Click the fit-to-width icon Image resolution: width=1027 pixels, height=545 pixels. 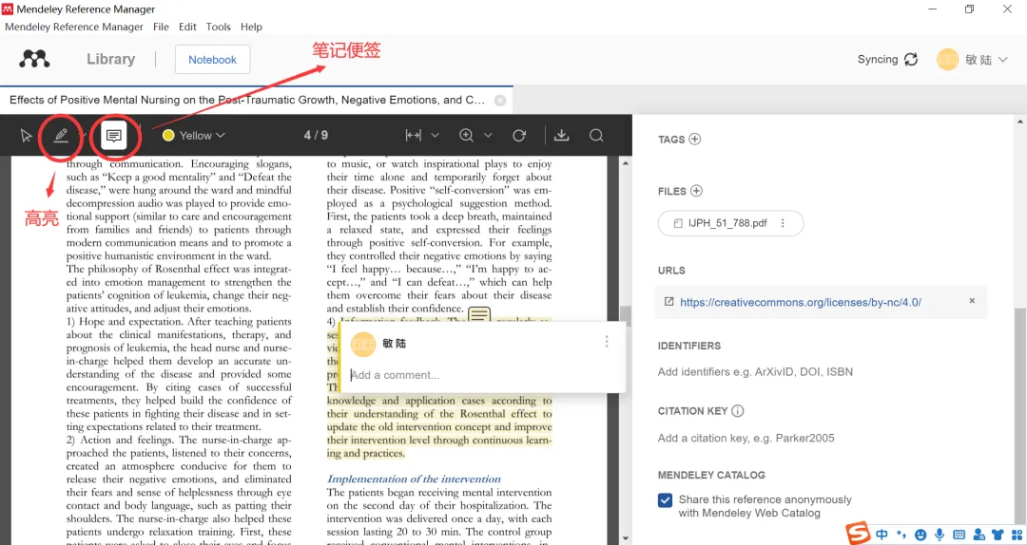coord(414,136)
